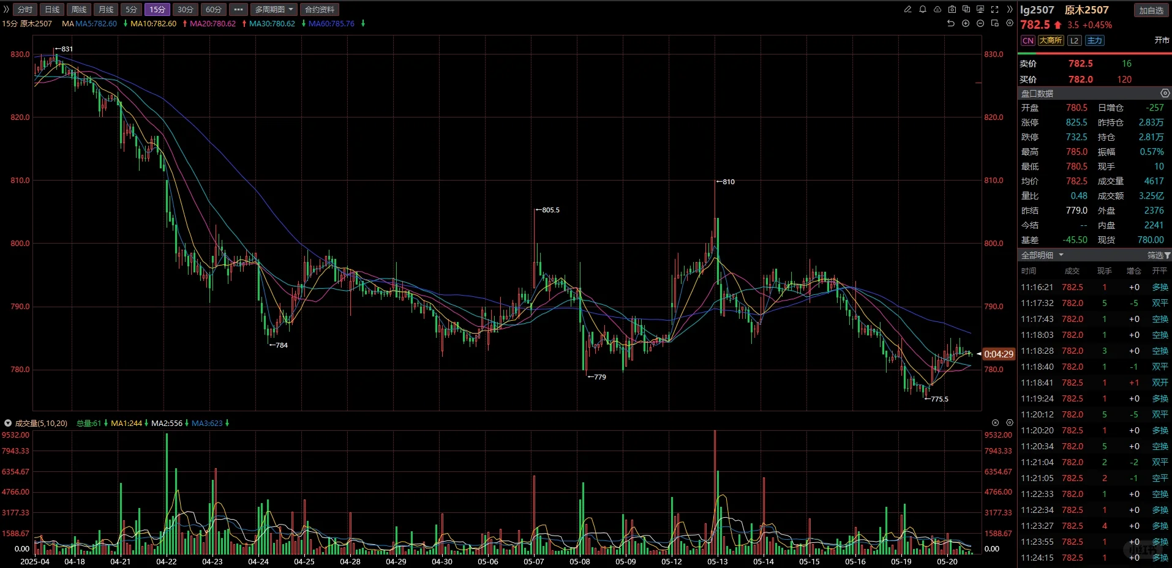
Task: Click the 加自选 button
Action: (1151, 10)
